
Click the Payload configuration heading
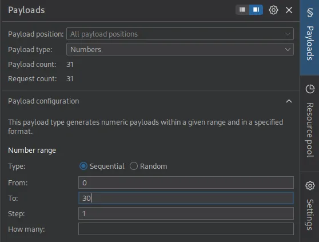tap(43, 101)
